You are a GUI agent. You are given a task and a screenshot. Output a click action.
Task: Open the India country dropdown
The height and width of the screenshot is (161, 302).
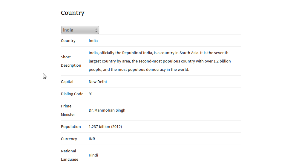(80, 30)
